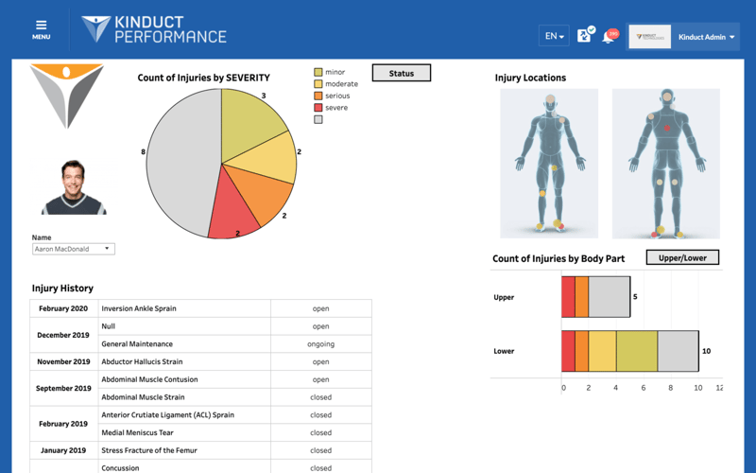Click the Kinduct Performance header logo
This screenshot has width=756, height=473.
[154, 29]
